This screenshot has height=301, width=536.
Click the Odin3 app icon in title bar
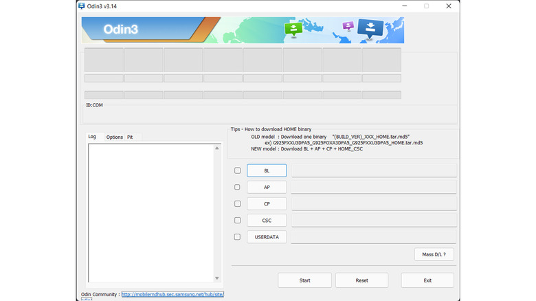point(81,5)
